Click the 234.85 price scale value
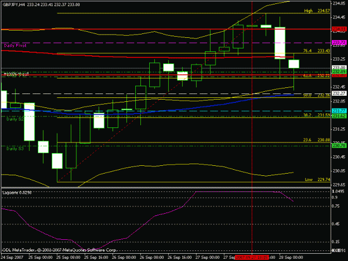348x261 pixels. [339, 3]
